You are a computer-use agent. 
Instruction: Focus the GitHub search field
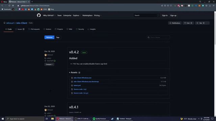click(146, 15)
